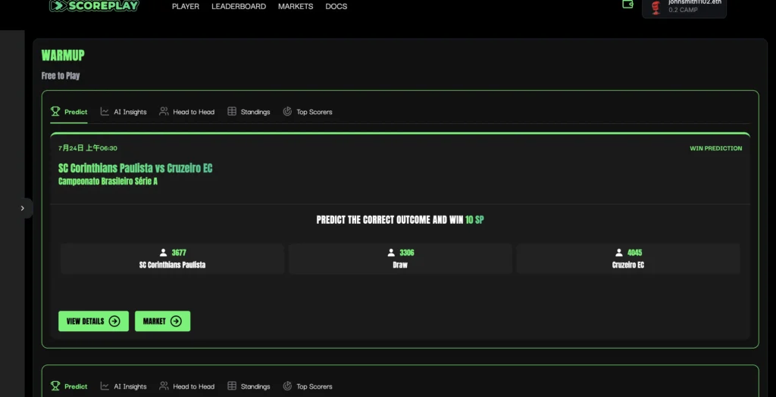Click arrow icon inside VIEW DETAILS button
The width and height of the screenshot is (776, 397).
[114, 321]
